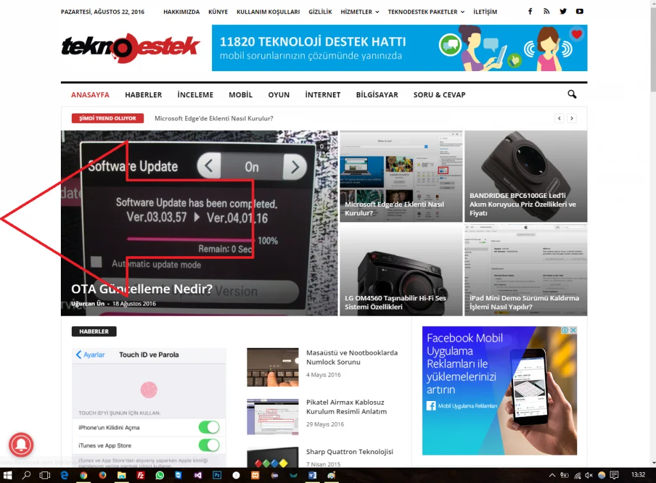Open the OTA Güncelleme Nedir? article
Image resolution: width=656 pixels, height=483 pixels.
(x=142, y=289)
